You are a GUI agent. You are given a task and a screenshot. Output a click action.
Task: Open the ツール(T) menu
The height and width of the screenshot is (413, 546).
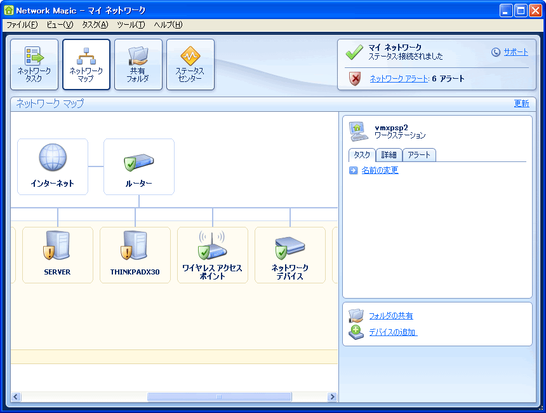pyautogui.click(x=131, y=25)
